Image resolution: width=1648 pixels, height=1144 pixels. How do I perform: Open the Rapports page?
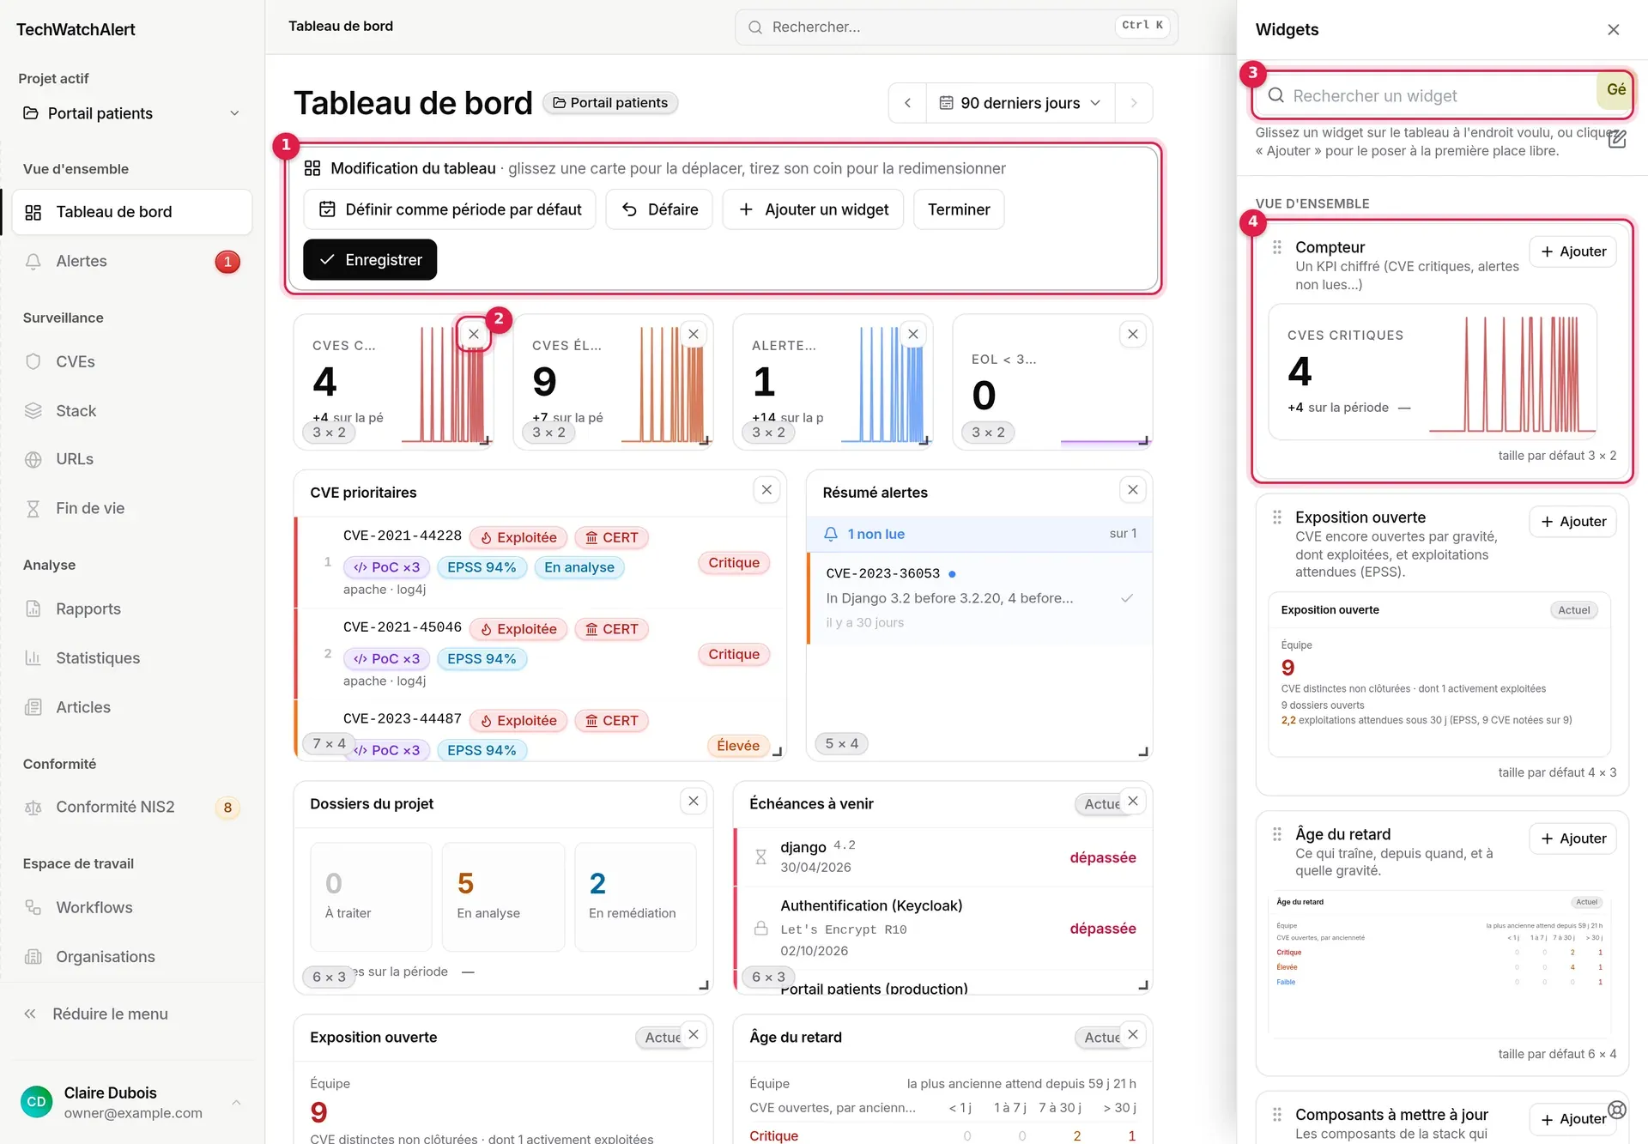pos(131,608)
